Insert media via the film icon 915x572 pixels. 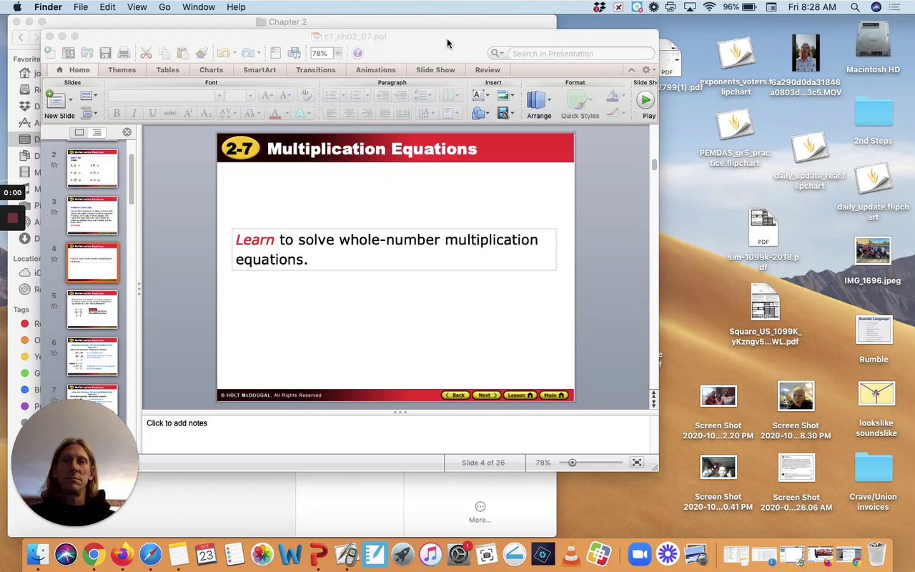pos(503,113)
